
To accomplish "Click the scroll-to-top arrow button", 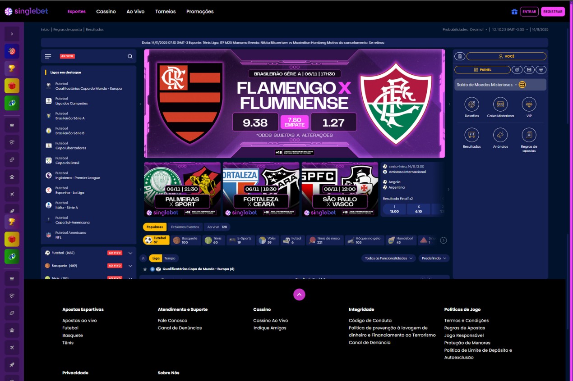I will pos(299,295).
